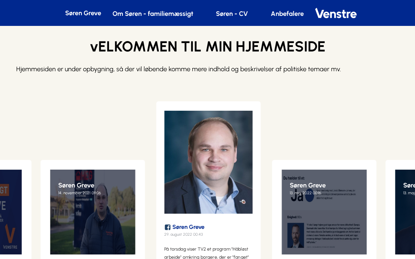415x259 pixels.
Task: Click the Venstre logo in header
Action: (336, 13)
